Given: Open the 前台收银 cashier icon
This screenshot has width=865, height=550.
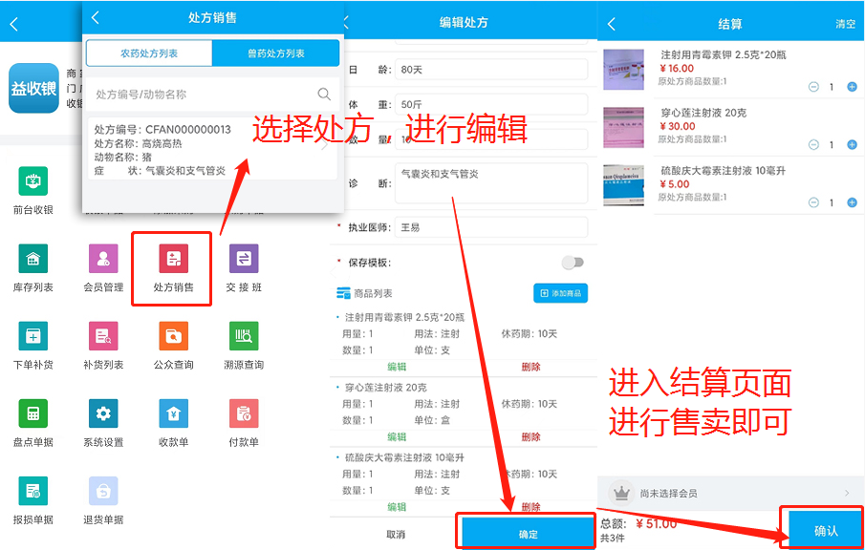Looking at the screenshot, I should [32, 181].
